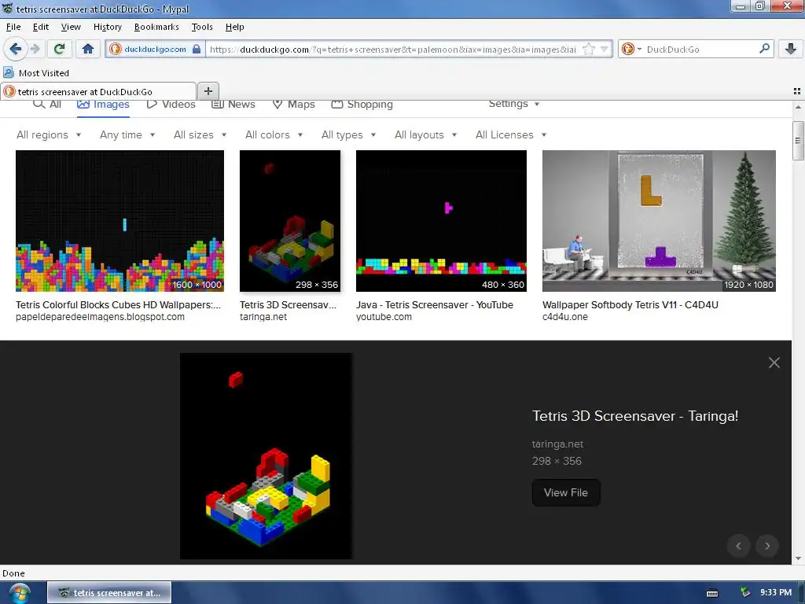Click taringa.net source in detail panel
The width and height of the screenshot is (805, 604).
pos(557,444)
